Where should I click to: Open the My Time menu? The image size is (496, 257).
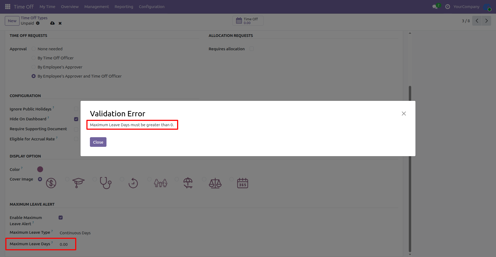[x=47, y=7]
